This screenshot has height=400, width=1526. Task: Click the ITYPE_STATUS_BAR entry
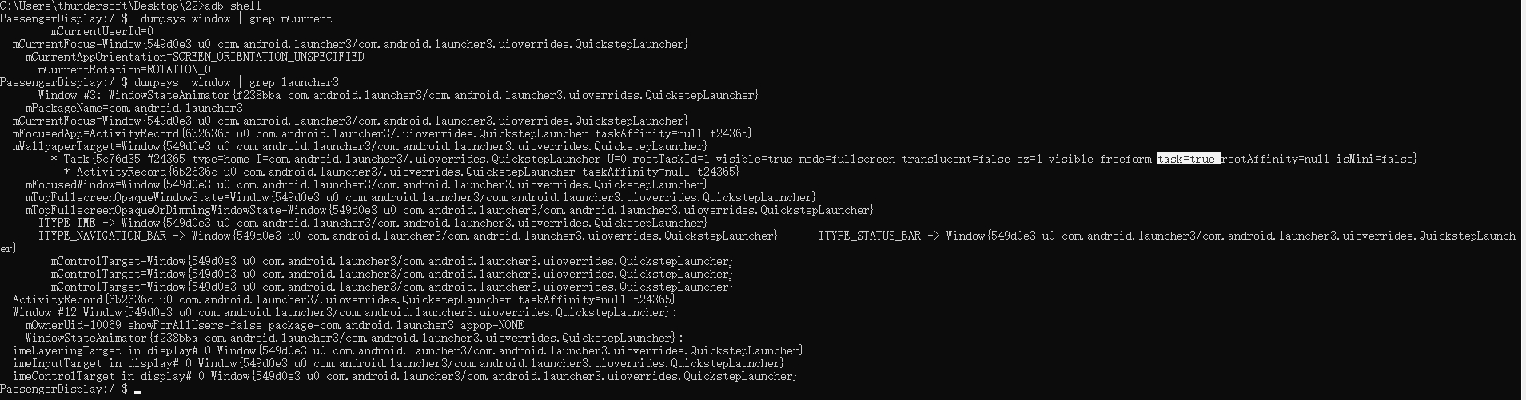point(1167,236)
